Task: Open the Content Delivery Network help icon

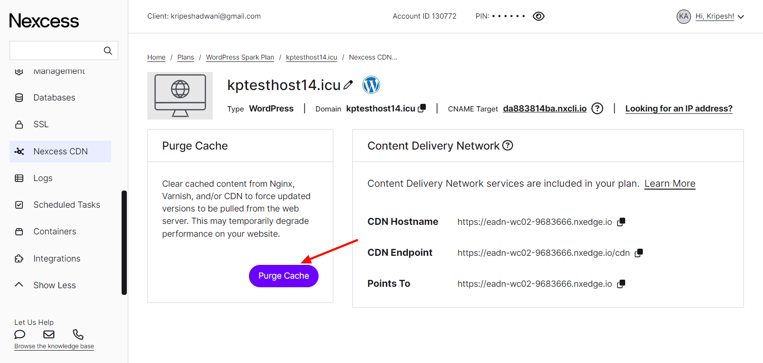Action: pyautogui.click(x=508, y=145)
